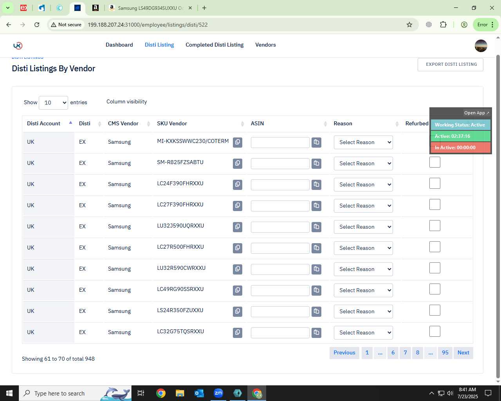Copy SKU LU32J590UQRXXU icon
The width and height of the screenshot is (501, 401).
click(x=238, y=227)
